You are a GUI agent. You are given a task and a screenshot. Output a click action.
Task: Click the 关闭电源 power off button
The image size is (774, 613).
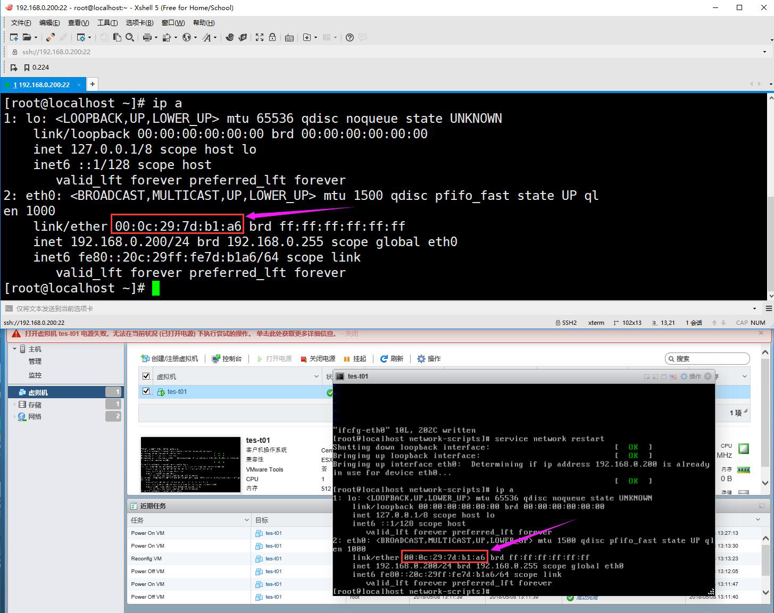click(x=318, y=359)
